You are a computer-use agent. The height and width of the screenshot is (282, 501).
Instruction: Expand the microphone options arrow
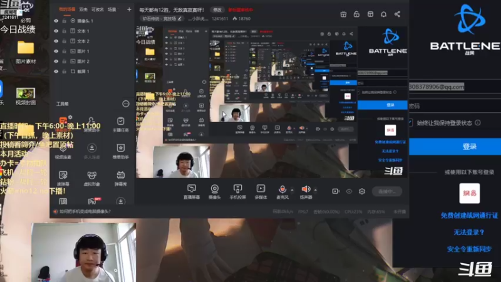point(292,191)
